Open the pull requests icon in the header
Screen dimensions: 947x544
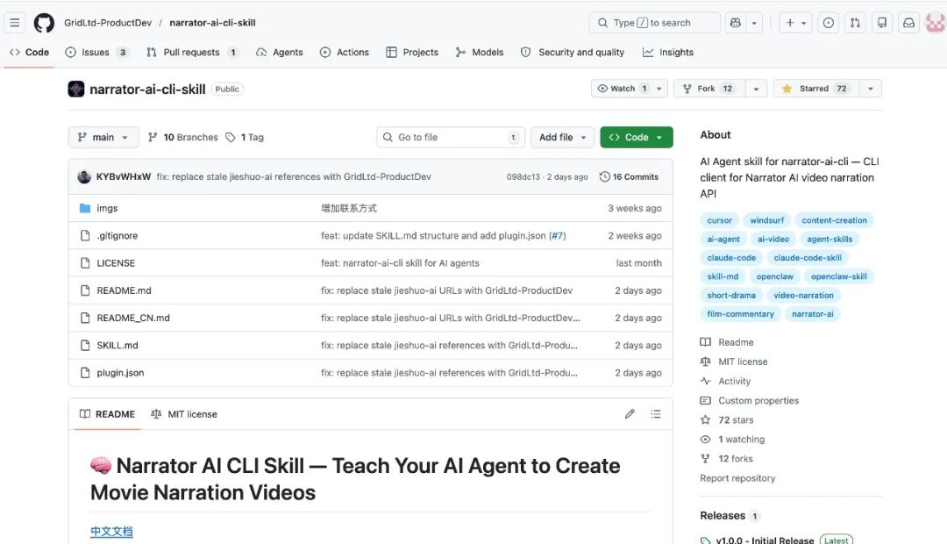click(x=855, y=23)
